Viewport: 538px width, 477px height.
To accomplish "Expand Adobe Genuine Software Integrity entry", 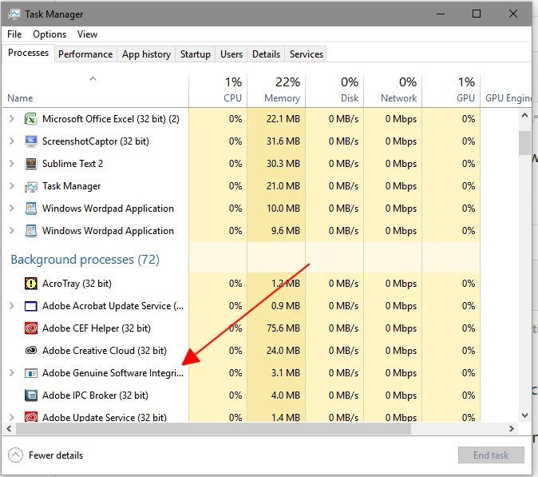I will tap(12, 373).
